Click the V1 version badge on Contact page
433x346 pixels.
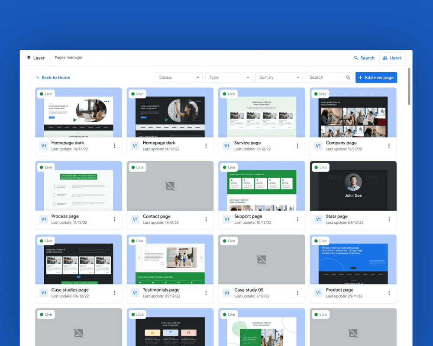tap(135, 219)
